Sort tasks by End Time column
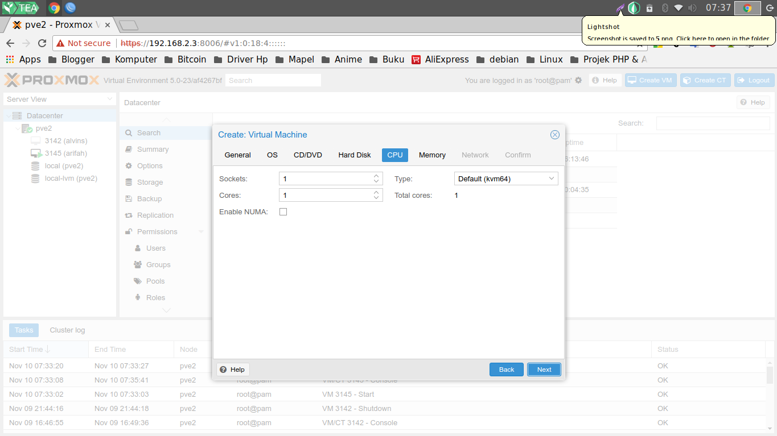This screenshot has height=436, width=777. [x=131, y=349]
